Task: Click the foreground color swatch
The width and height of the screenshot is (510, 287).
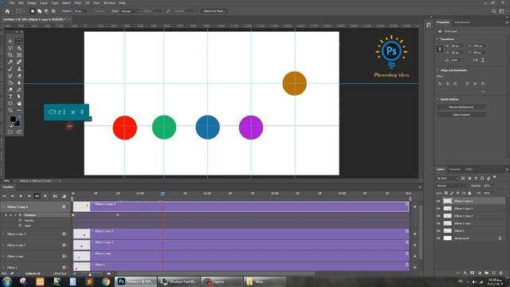Action: pyautogui.click(x=13, y=119)
